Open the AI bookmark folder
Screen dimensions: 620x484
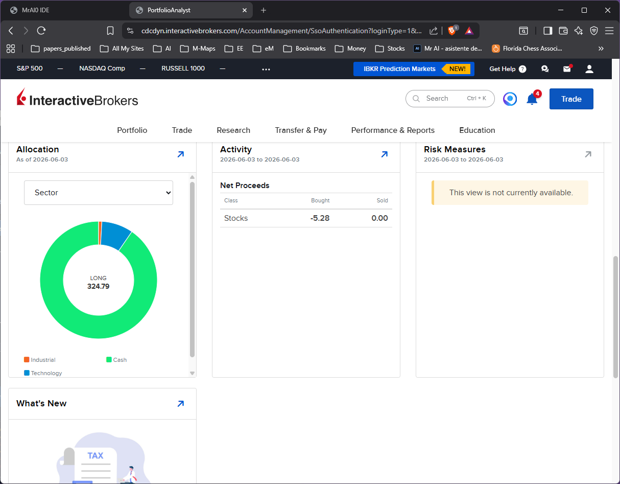click(x=162, y=49)
